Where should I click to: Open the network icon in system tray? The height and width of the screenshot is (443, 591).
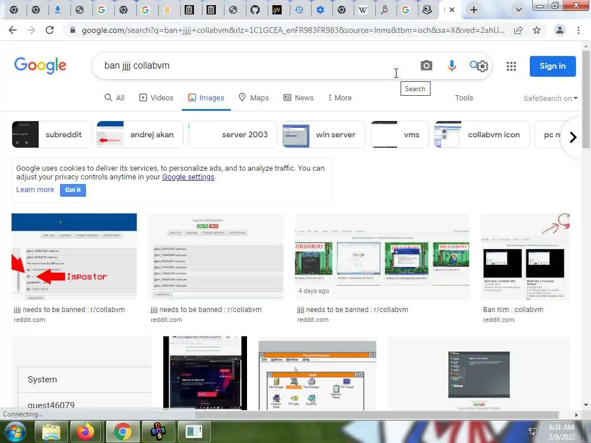point(533,431)
